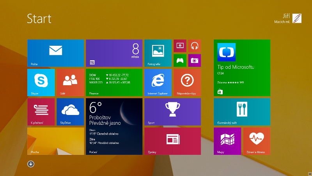This screenshot has width=312, height=176.
Task: Show all apps with the down arrow
Action: tap(31, 164)
